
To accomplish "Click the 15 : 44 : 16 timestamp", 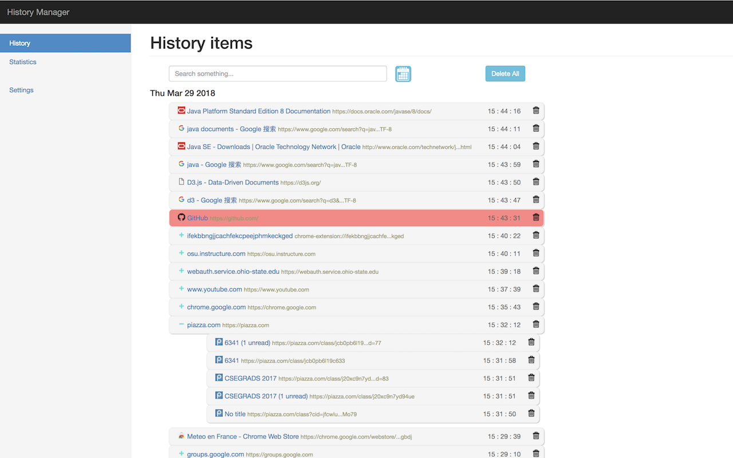I will 505,111.
